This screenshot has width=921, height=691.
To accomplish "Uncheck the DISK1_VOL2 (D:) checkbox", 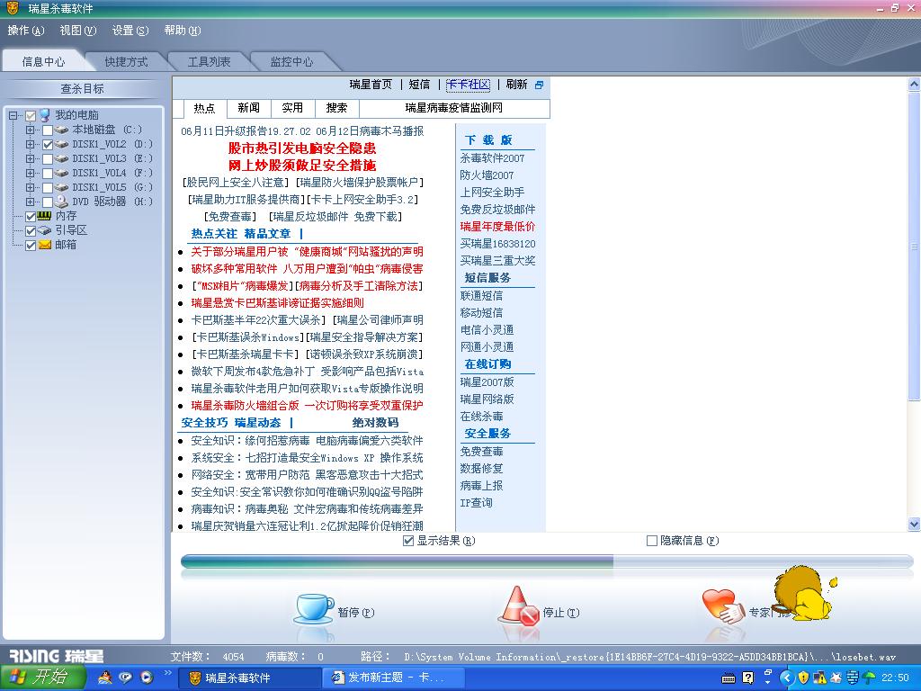I will [x=48, y=144].
